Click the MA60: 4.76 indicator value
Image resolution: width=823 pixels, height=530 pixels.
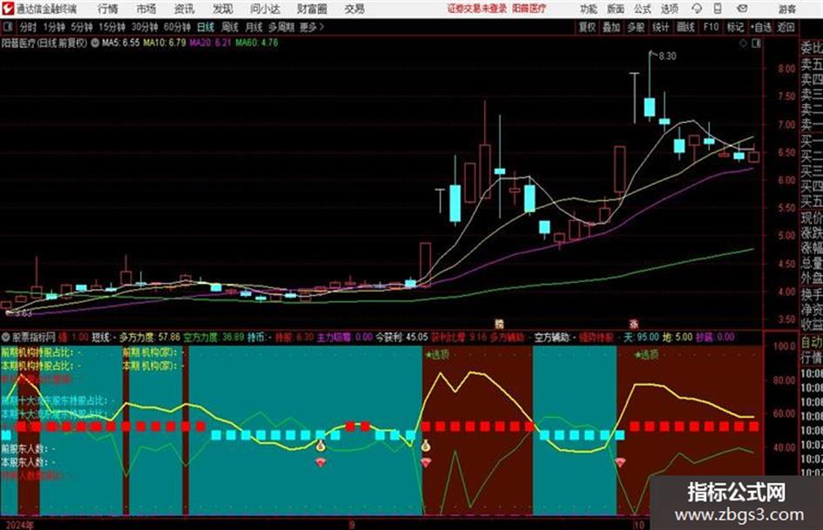(257, 43)
